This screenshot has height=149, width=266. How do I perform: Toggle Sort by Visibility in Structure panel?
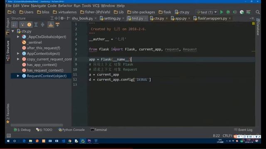(x=15, y=25)
